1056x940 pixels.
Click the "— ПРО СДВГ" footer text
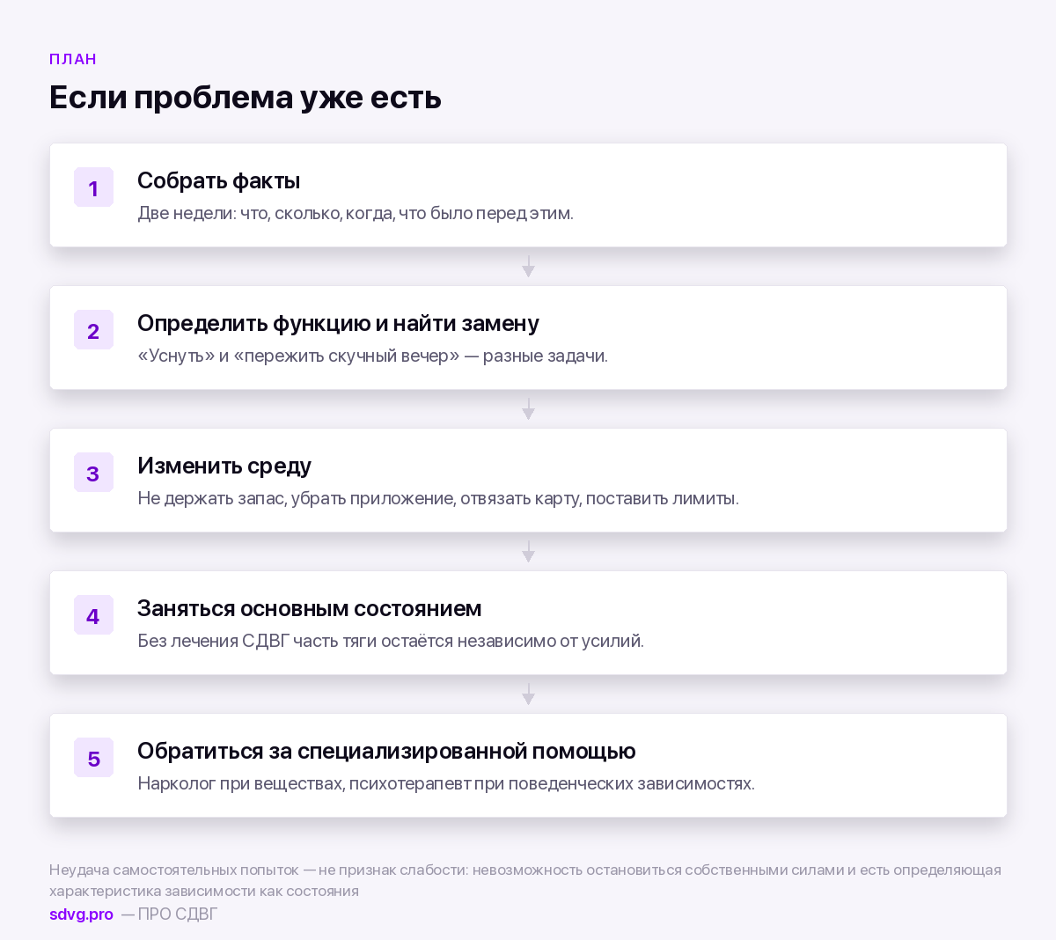[x=170, y=914]
